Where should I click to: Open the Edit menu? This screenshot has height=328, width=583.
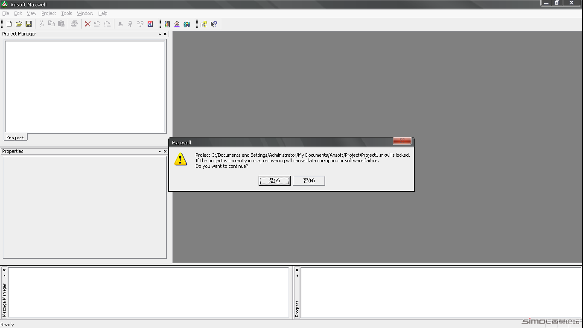18,13
